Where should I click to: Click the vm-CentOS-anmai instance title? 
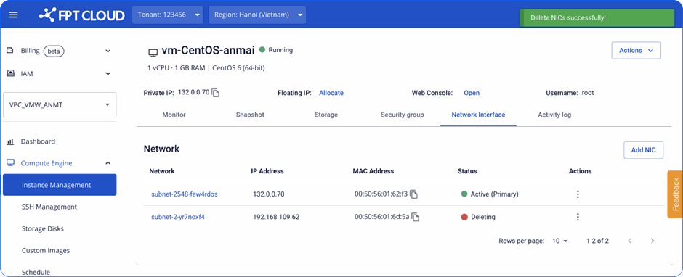208,51
